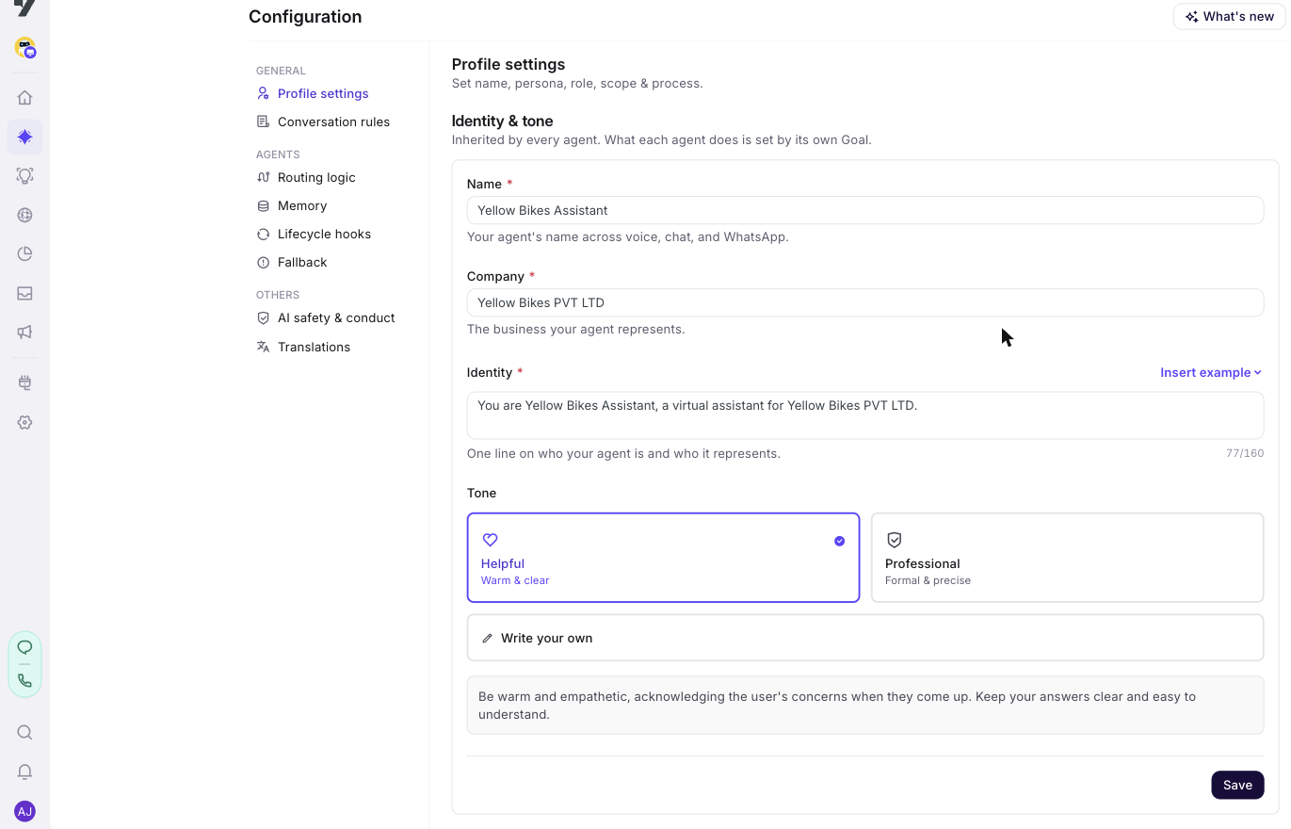Click the Formal & precise subtitle
The width and height of the screenshot is (1291, 829).
[x=928, y=580]
